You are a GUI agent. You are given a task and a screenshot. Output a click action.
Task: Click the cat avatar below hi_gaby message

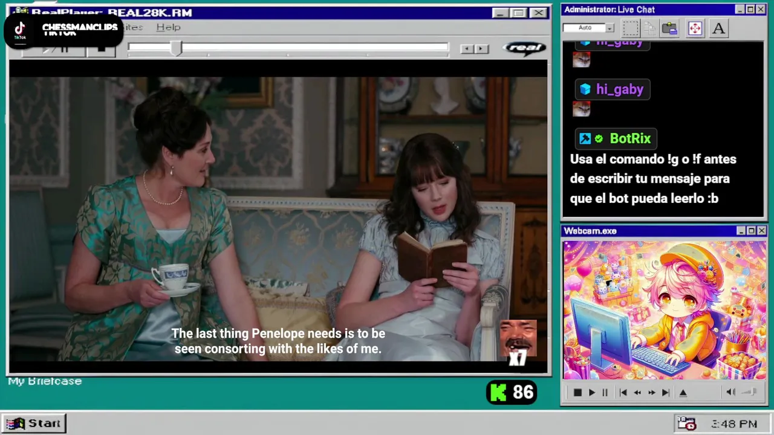pos(581,109)
